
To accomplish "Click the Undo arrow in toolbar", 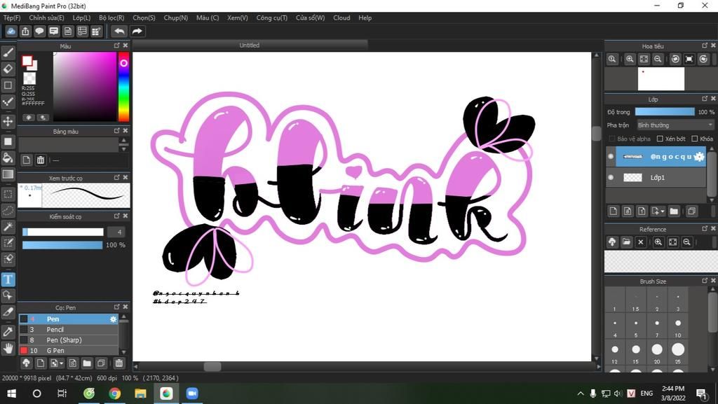I will coord(119,31).
